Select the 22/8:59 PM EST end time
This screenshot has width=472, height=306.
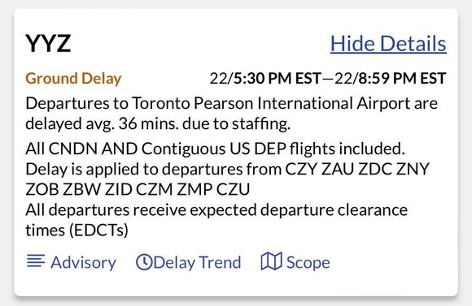pos(391,79)
